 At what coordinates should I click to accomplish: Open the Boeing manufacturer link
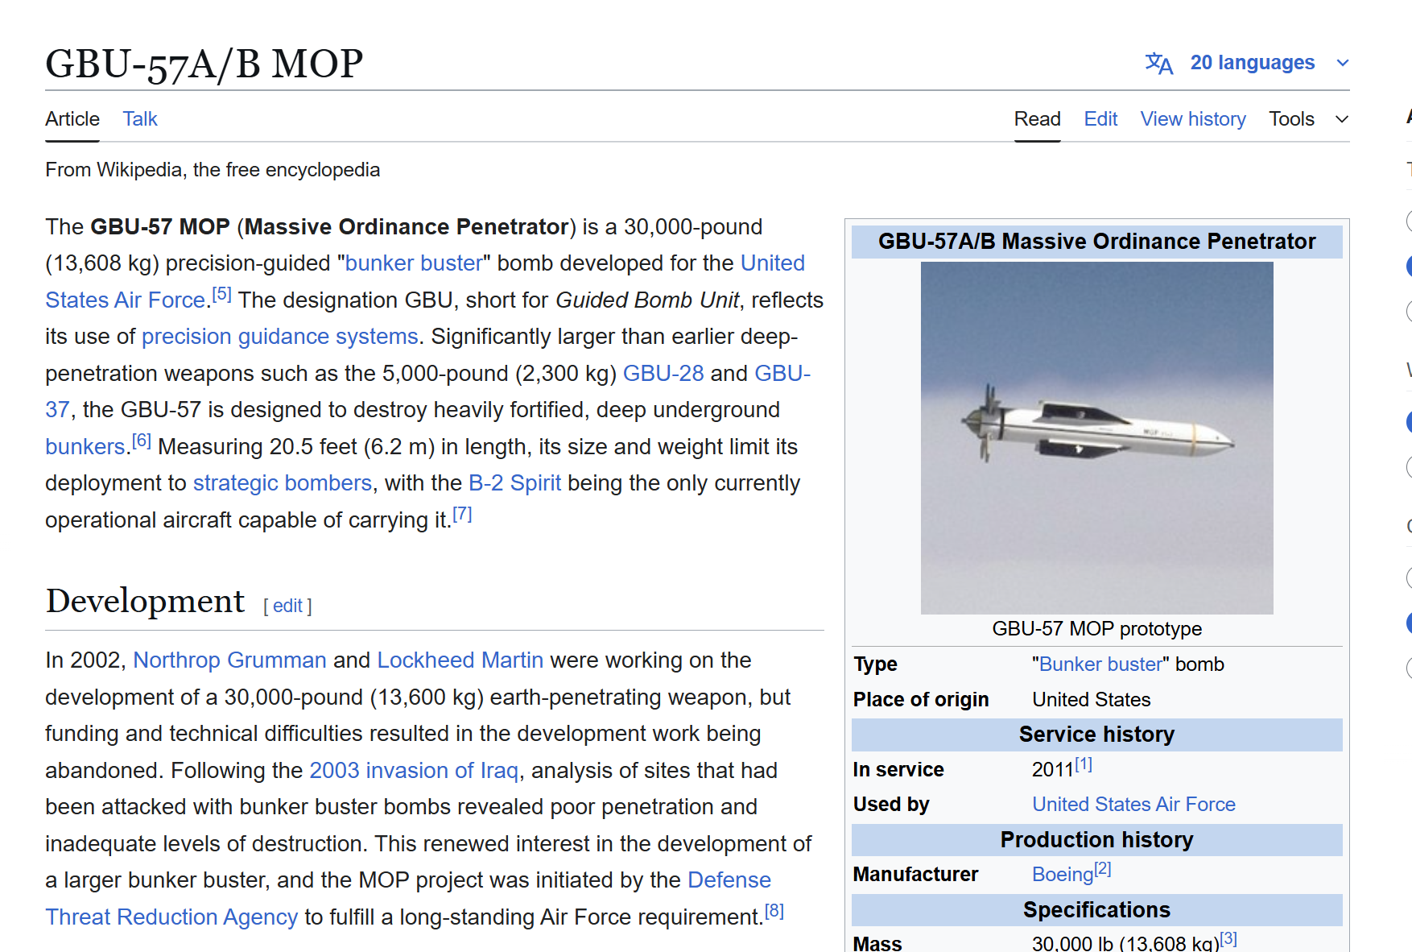tap(1063, 875)
